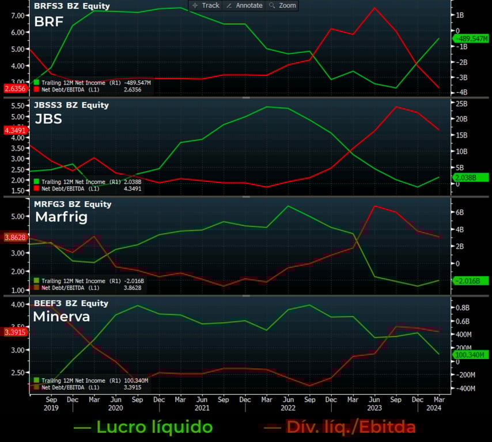The image size is (492, 442).
Task: Grab the divider handle between MRFG3 and BEEF3 panels
Action: 246,296
